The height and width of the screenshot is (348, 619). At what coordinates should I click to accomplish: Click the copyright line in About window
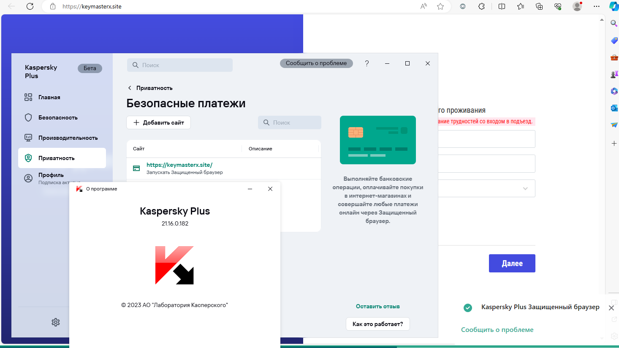coord(174,305)
